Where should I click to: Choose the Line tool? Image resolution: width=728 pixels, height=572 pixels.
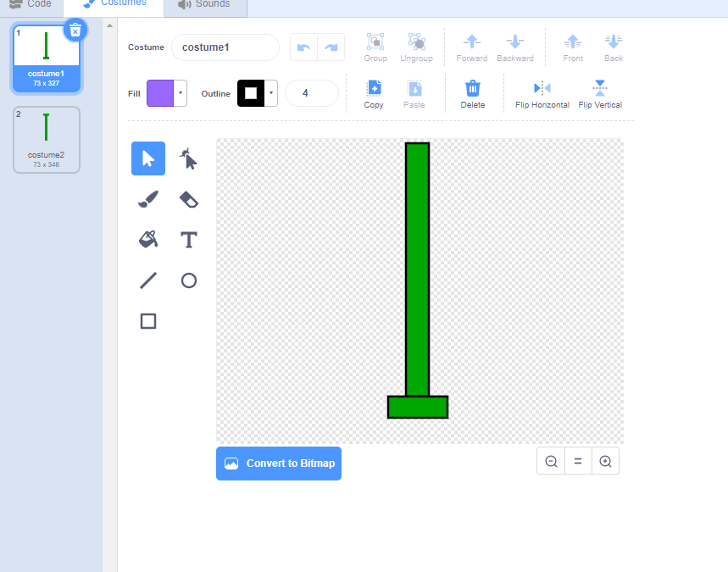click(148, 280)
